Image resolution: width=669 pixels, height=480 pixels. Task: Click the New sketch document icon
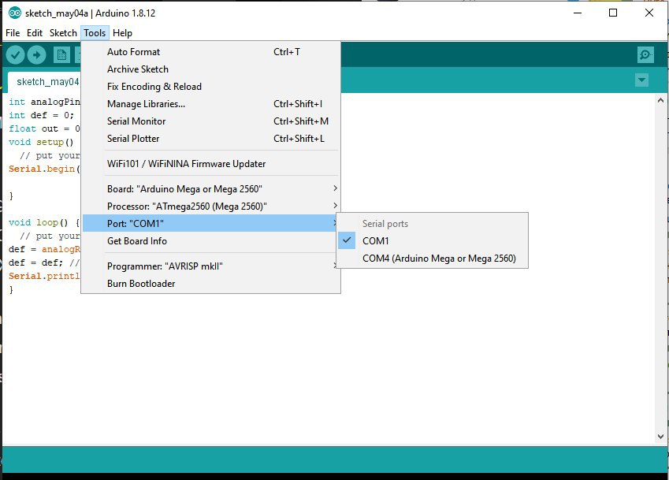point(61,54)
